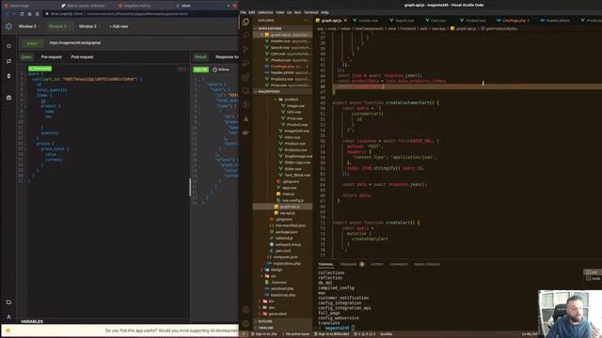Open VS Code Help menu
This screenshot has width=602, height=338.
click(x=325, y=12)
